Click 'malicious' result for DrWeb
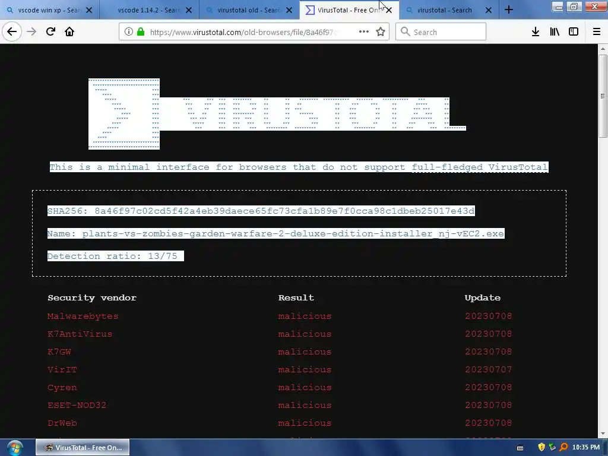This screenshot has height=456, width=608. pos(305,423)
